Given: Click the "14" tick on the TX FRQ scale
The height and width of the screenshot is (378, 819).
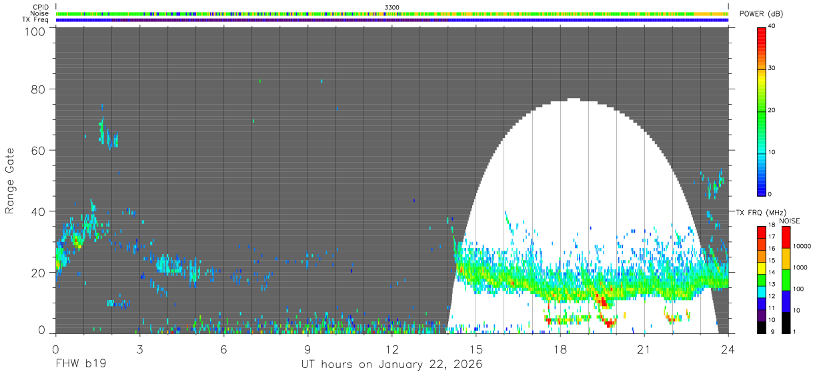Looking at the screenshot, I should point(772,273).
